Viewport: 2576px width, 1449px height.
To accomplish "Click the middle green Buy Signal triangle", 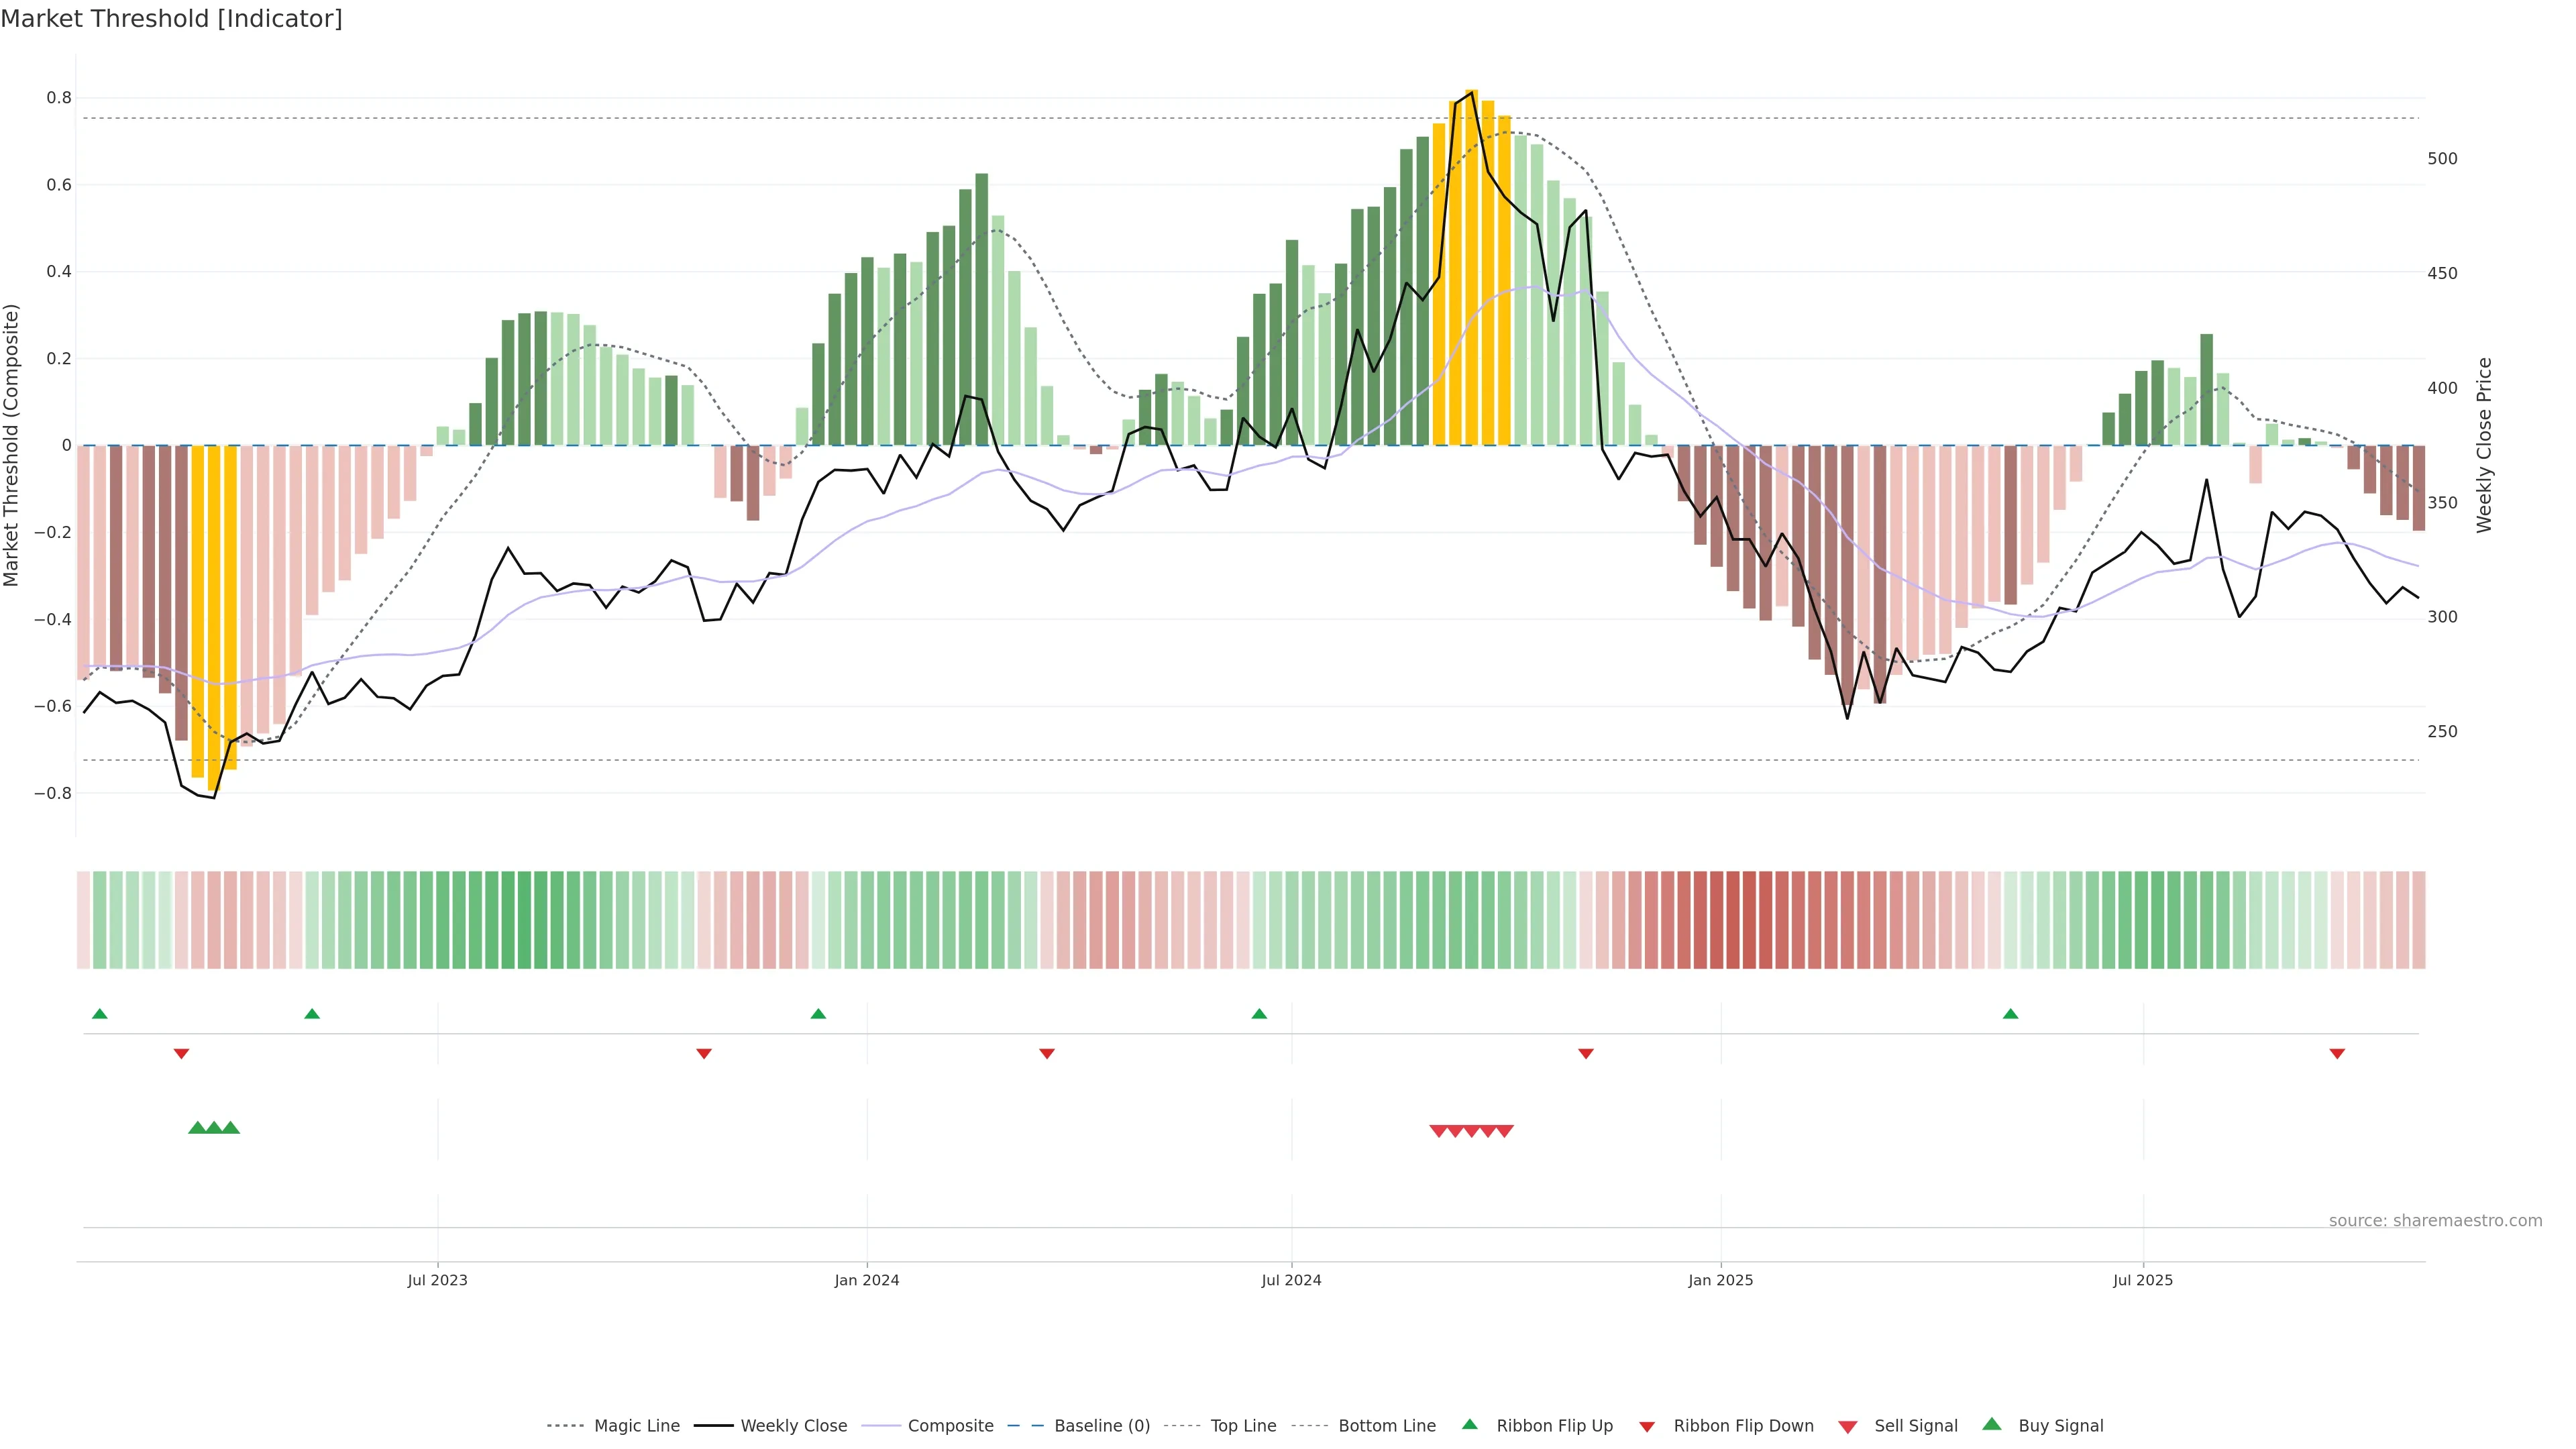I will pyautogui.click(x=213, y=1128).
